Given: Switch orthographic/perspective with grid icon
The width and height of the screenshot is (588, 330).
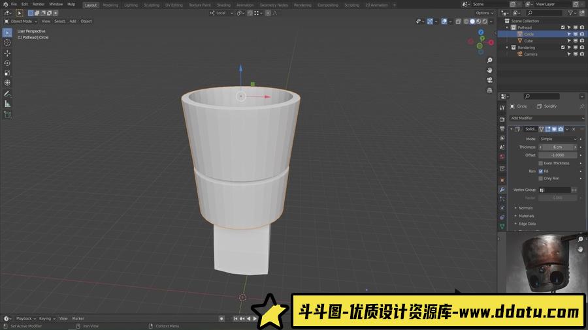Looking at the screenshot, I should pyautogui.click(x=489, y=90).
